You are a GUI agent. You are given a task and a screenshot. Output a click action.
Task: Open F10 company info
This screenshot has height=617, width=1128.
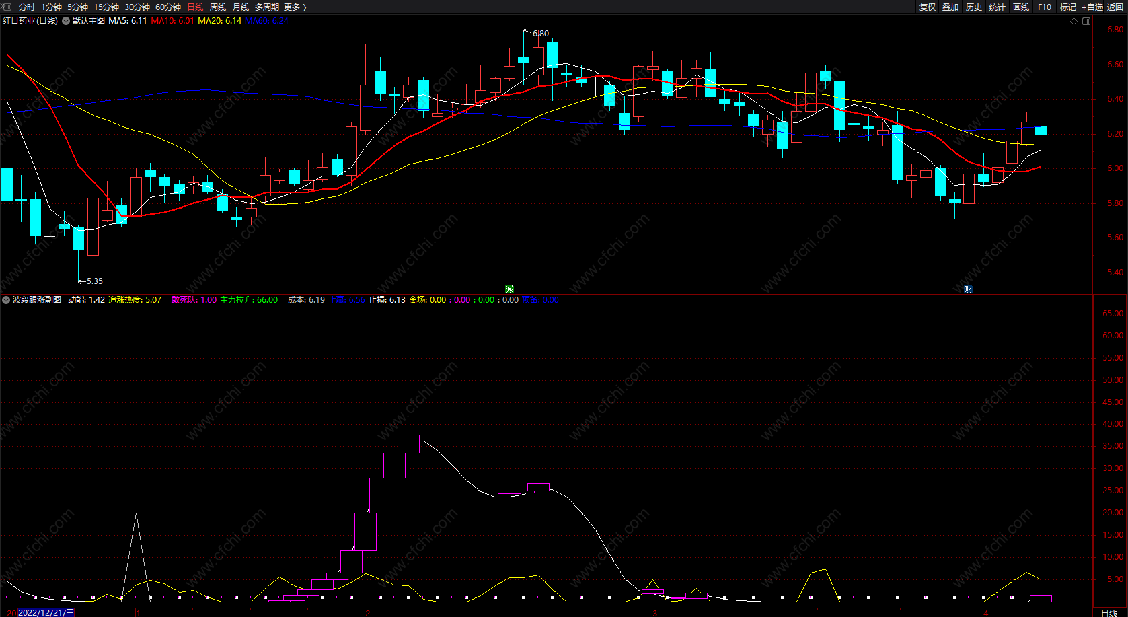point(1045,7)
